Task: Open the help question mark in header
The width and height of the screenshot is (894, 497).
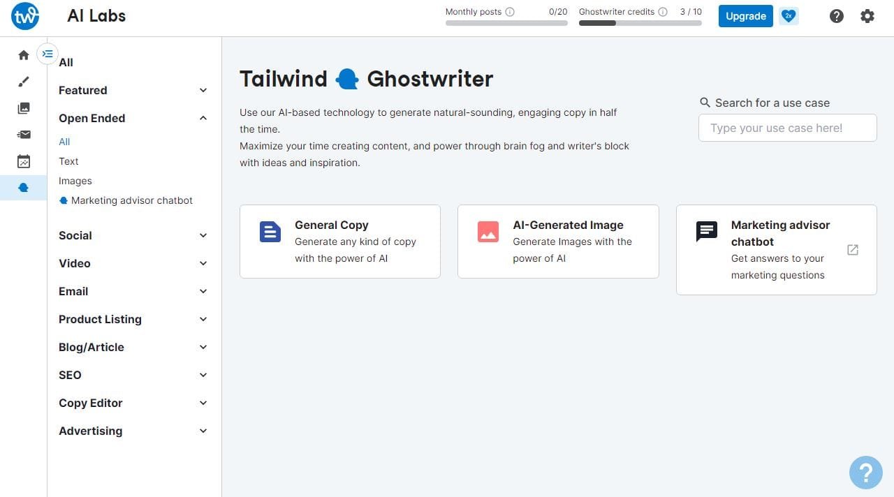Action: point(836,16)
